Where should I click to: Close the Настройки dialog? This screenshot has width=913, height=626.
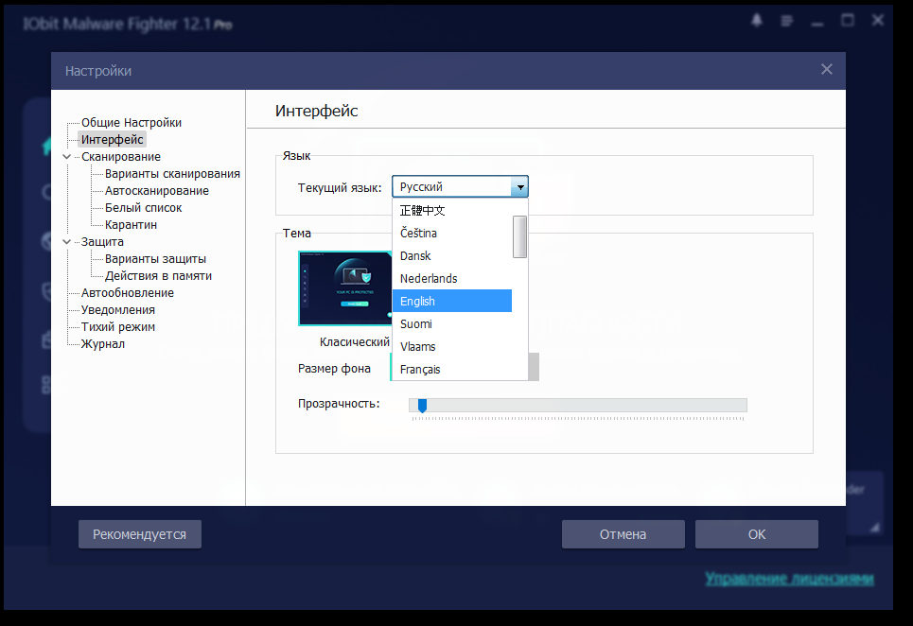[x=826, y=69]
